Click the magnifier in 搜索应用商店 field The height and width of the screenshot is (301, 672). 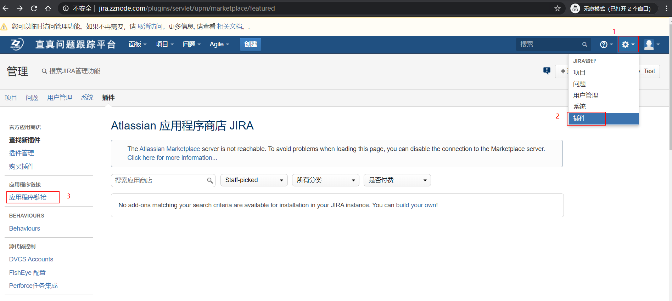(210, 181)
